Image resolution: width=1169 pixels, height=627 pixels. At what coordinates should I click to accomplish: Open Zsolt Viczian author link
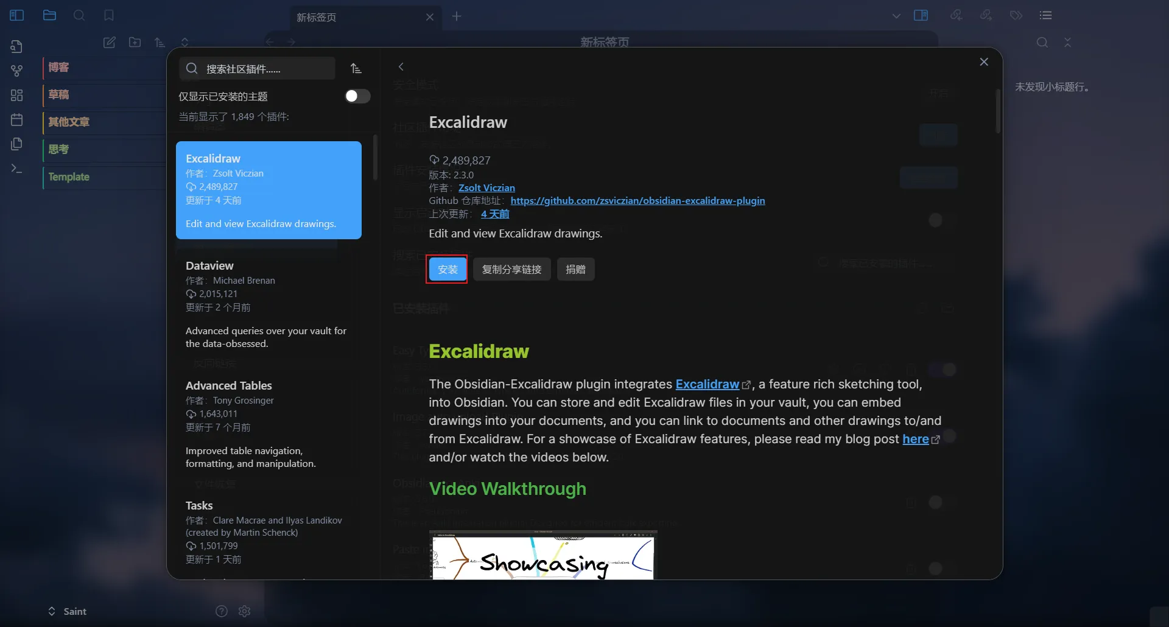coord(486,187)
